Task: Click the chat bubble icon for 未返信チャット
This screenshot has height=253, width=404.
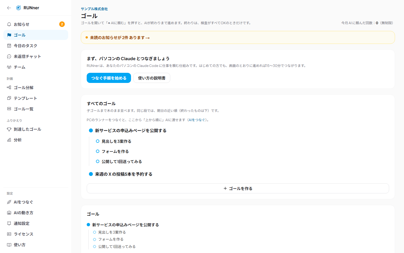Action: 9,57
